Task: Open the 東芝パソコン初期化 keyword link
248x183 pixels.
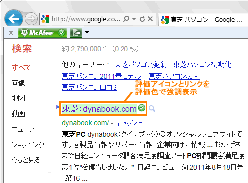Action: [202, 65]
